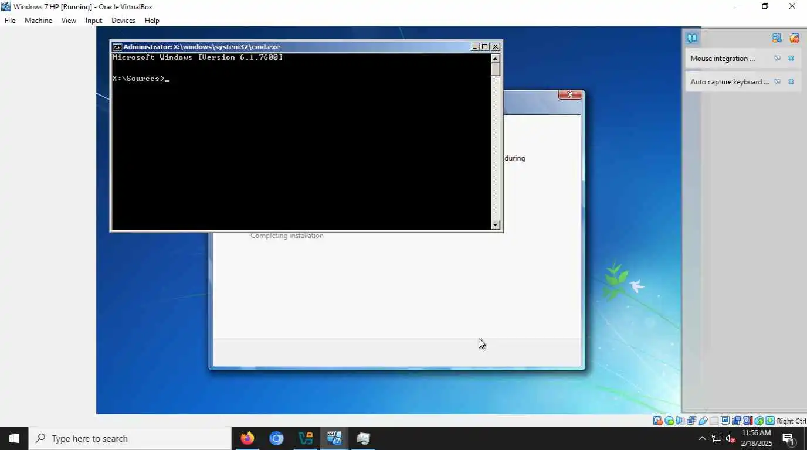This screenshot has width=807, height=450.
Task: Dismiss the Mouse integration notification
Action: click(791, 58)
